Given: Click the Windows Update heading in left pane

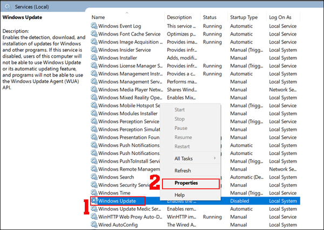Looking at the screenshot, I should pyautogui.click(x=22, y=17).
